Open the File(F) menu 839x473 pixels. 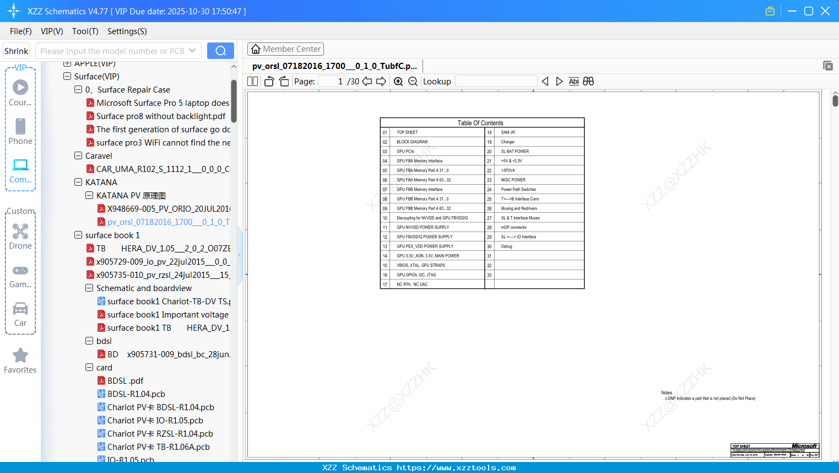click(21, 31)
